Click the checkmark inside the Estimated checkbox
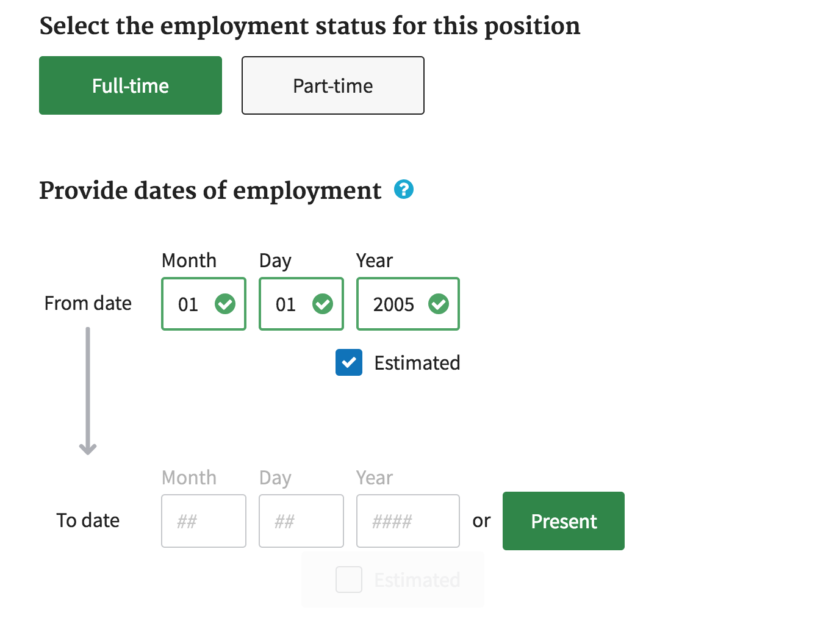The height and width of the screenshot is (632, 815). click(348, 362)
